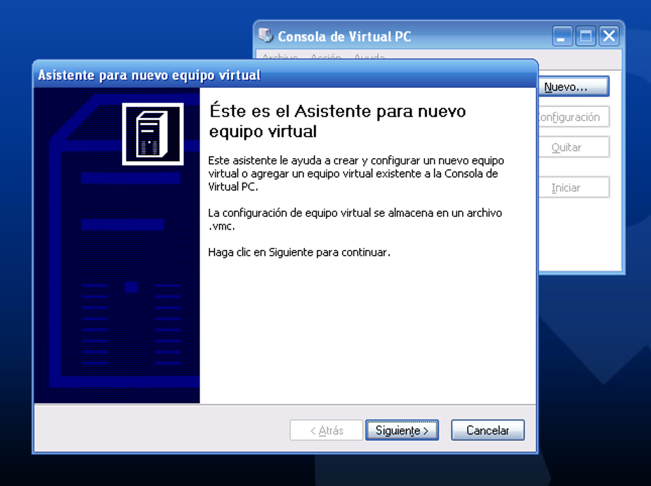Click the text 'Haga clic en Siguiente para continuar.'
This screenshot has height=486, width=651.
coord(299,252)
